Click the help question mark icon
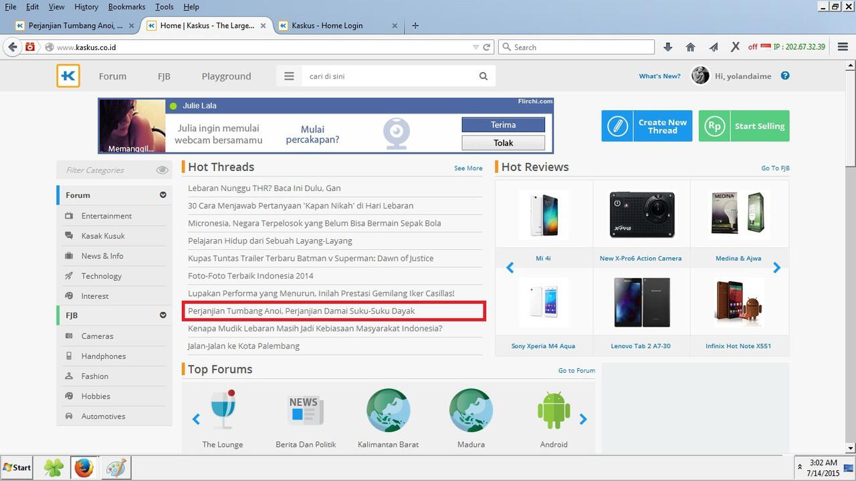The width and height of the screenshot is (856, 481). point(785,75)
